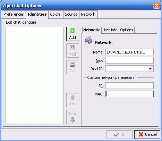Open the Preferences tab
Screen dimensions: 162x141
tap(14, 14)
